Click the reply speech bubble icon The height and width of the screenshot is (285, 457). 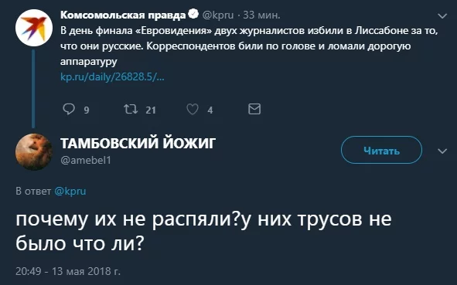69,109
